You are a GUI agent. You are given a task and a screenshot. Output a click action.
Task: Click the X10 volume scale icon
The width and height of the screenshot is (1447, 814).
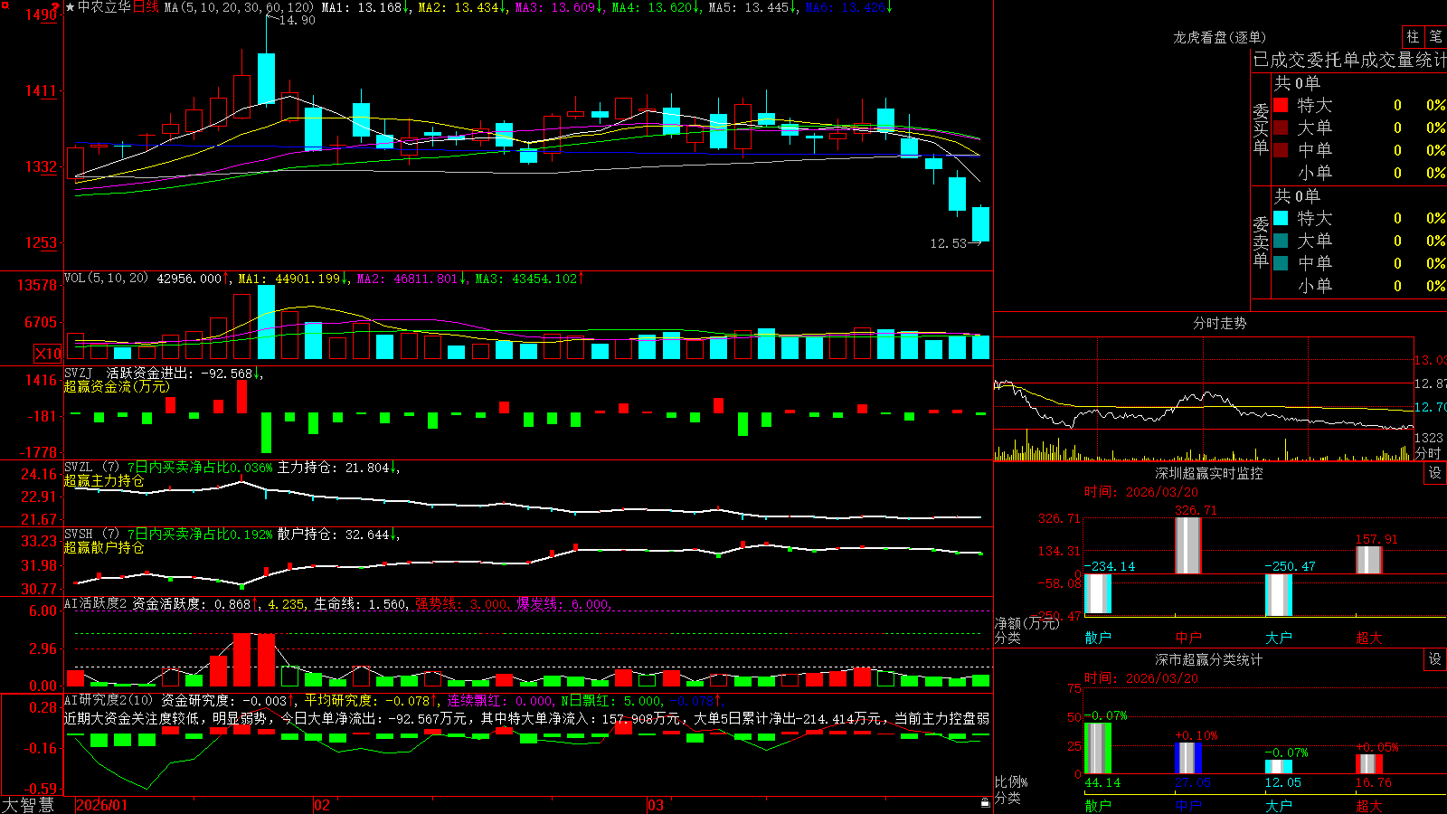pos(48,354)
